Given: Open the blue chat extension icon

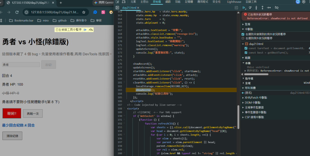Looking at the screenshot, I should tap(95, 12).
